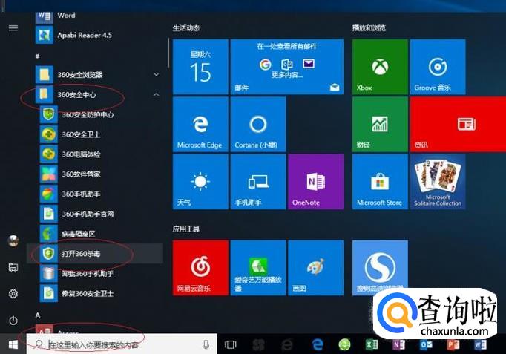Image resolution: width=506 pixels, height=354 pixels.
Task: Open the calendar tile showing 15
Action: coord(200,67)
